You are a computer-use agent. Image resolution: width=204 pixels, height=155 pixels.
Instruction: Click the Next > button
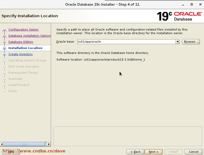(153, 152)
